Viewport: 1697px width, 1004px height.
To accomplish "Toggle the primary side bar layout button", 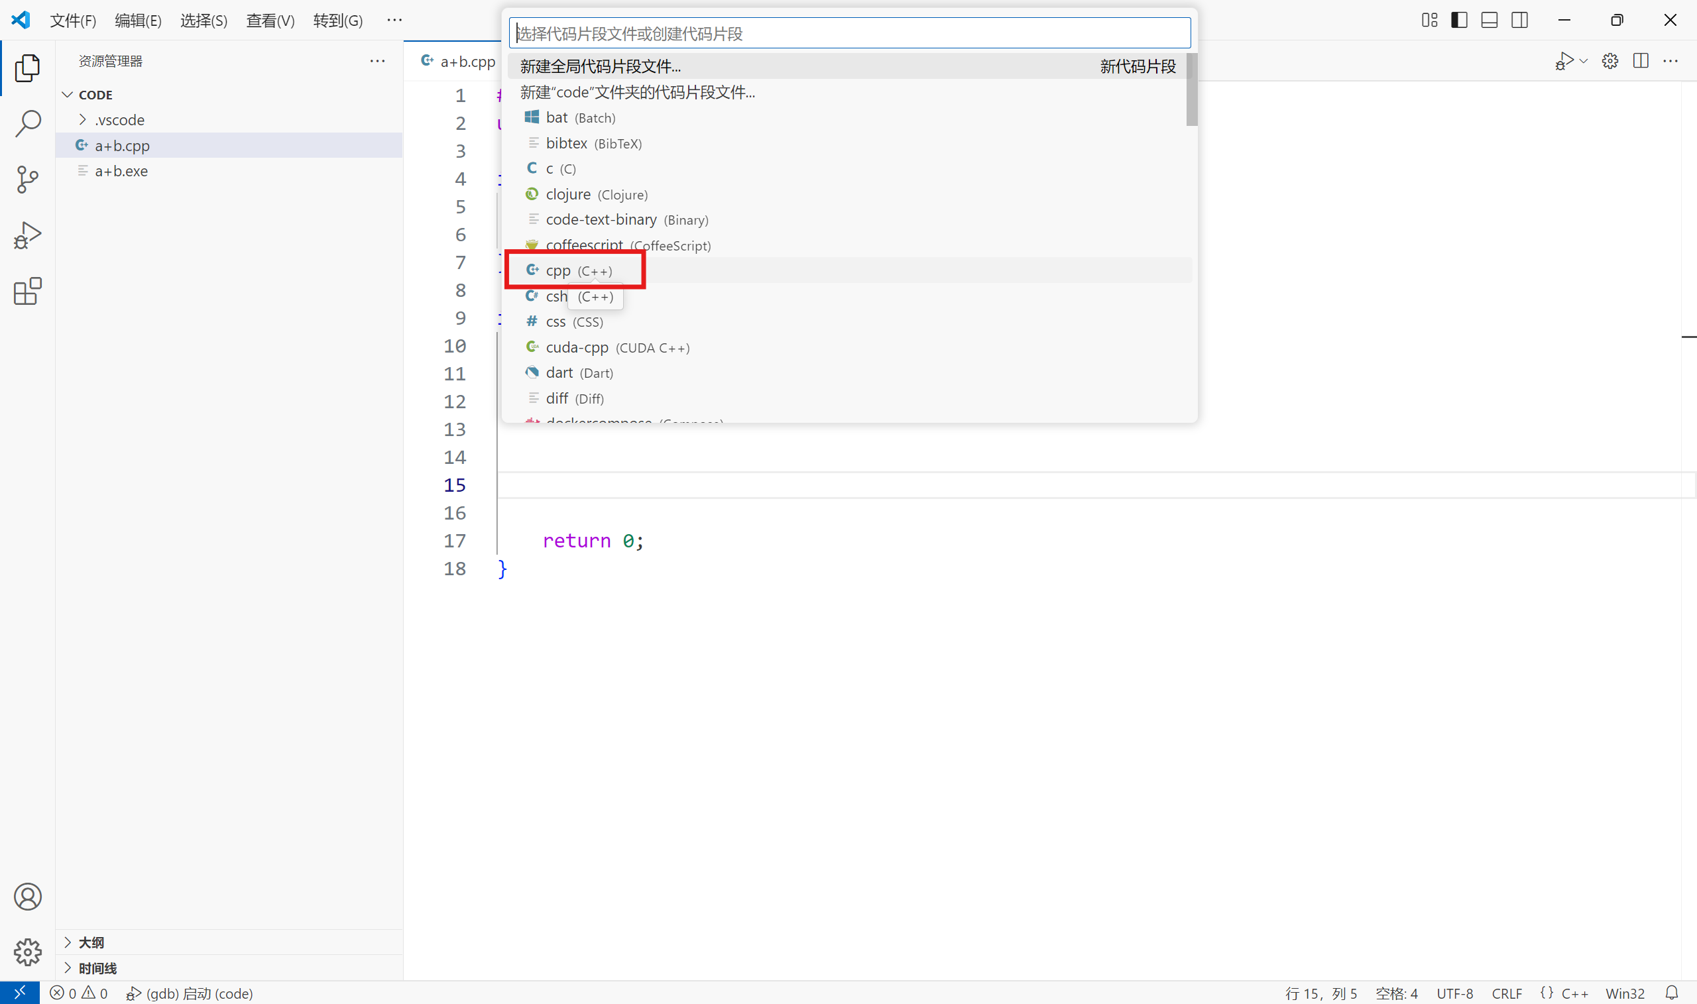I will (x=1459, y=21).
